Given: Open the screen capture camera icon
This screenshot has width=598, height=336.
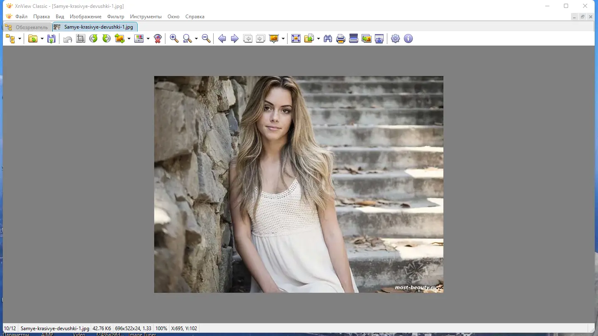Looking at the screenshot, I should [x=379, y=39].
